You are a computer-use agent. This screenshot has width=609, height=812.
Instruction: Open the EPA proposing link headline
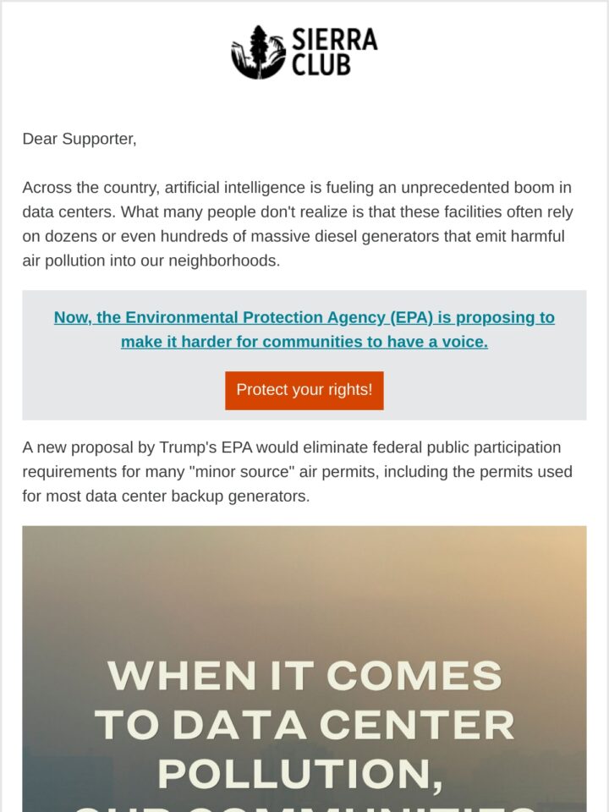click(304, 329)
